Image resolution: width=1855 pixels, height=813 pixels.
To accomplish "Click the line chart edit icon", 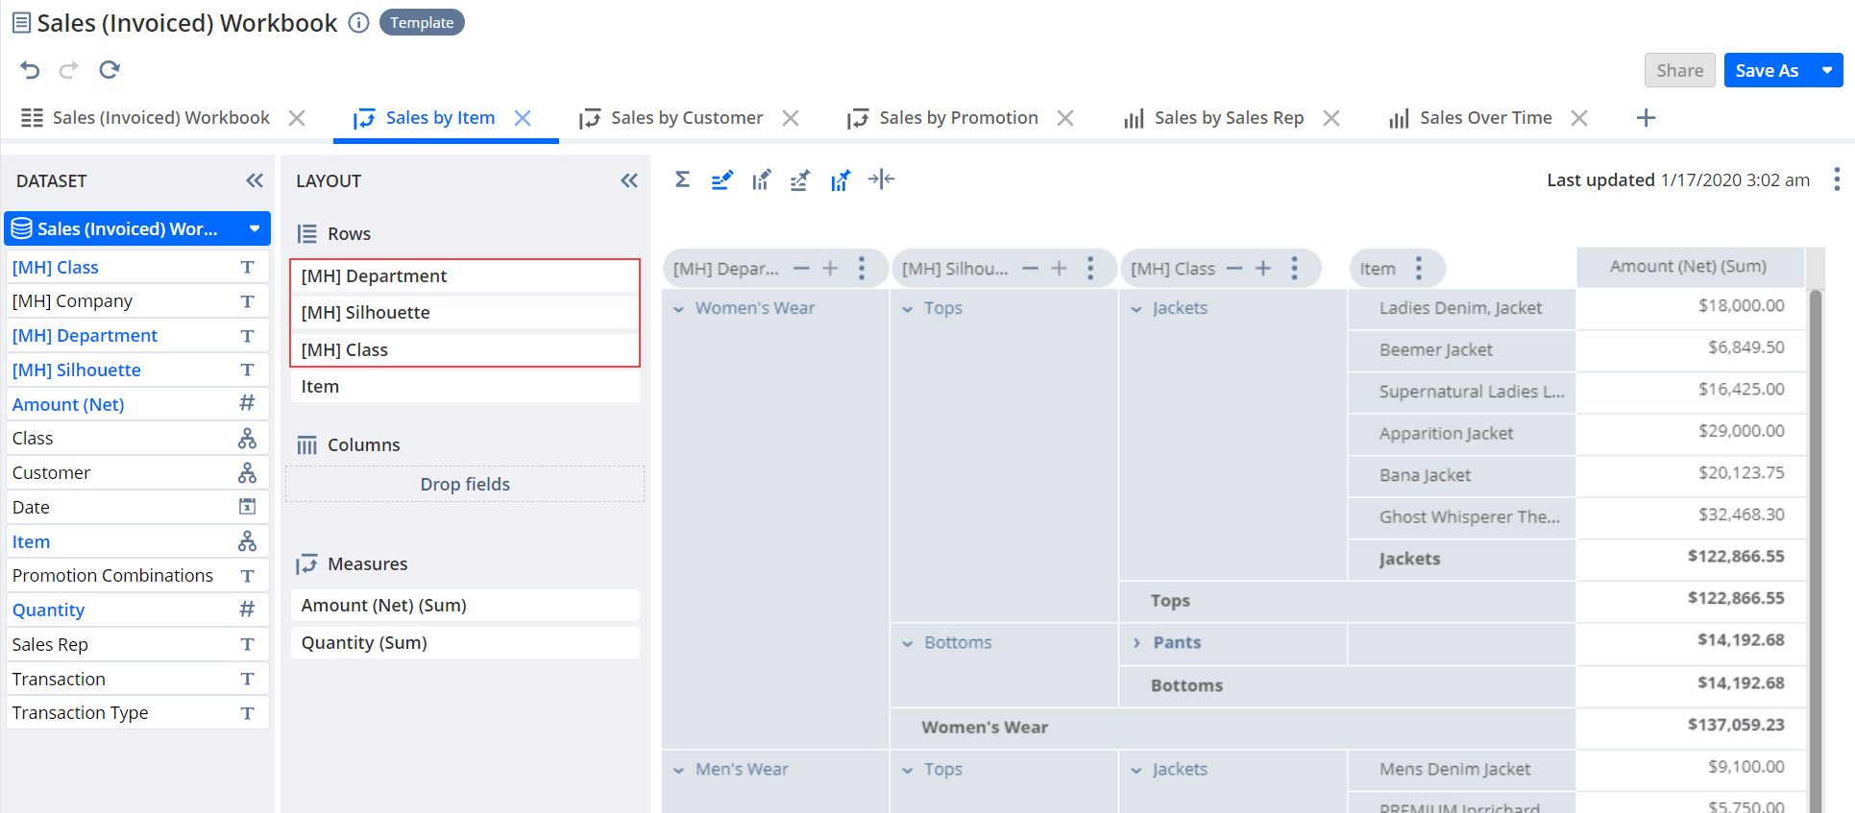I will click(x=799, y=179).
